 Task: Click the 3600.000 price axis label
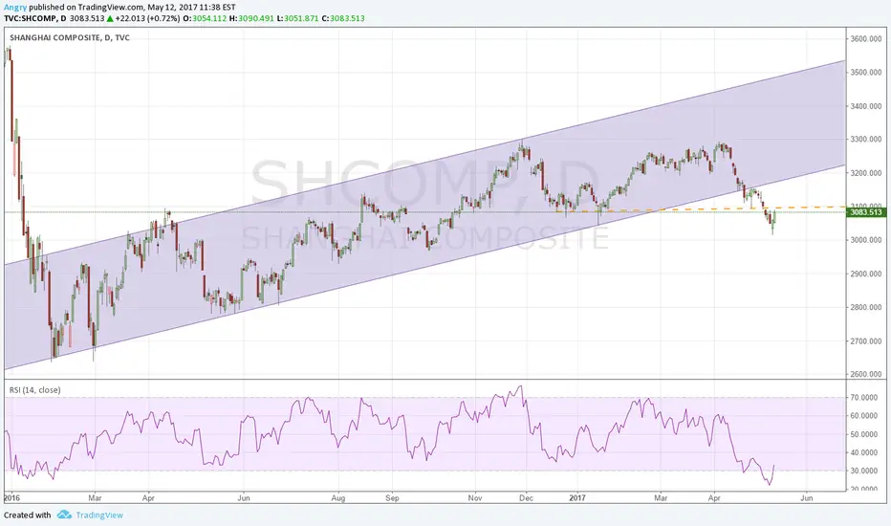[x=866, y=38]
